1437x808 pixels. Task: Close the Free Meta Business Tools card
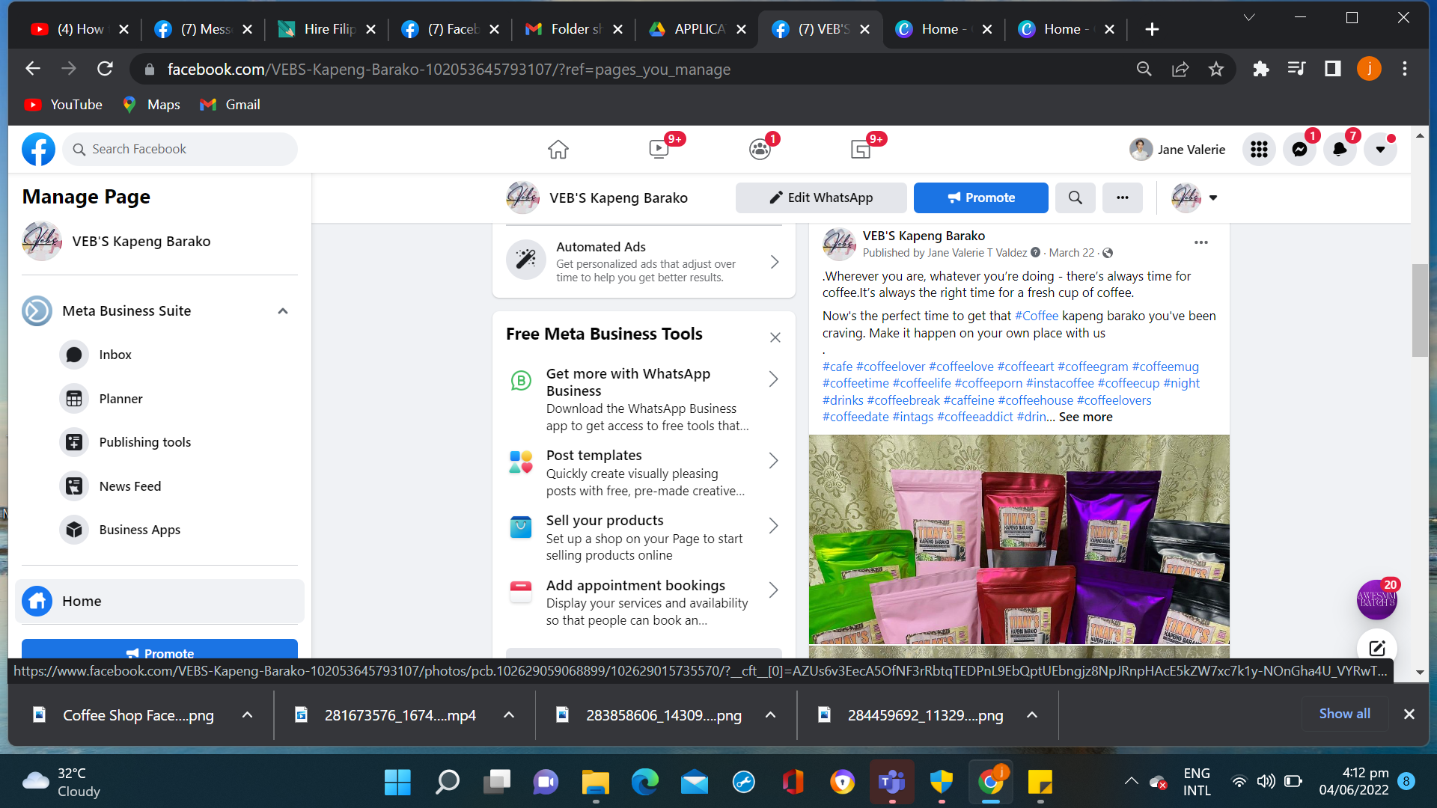click(775, 337)
